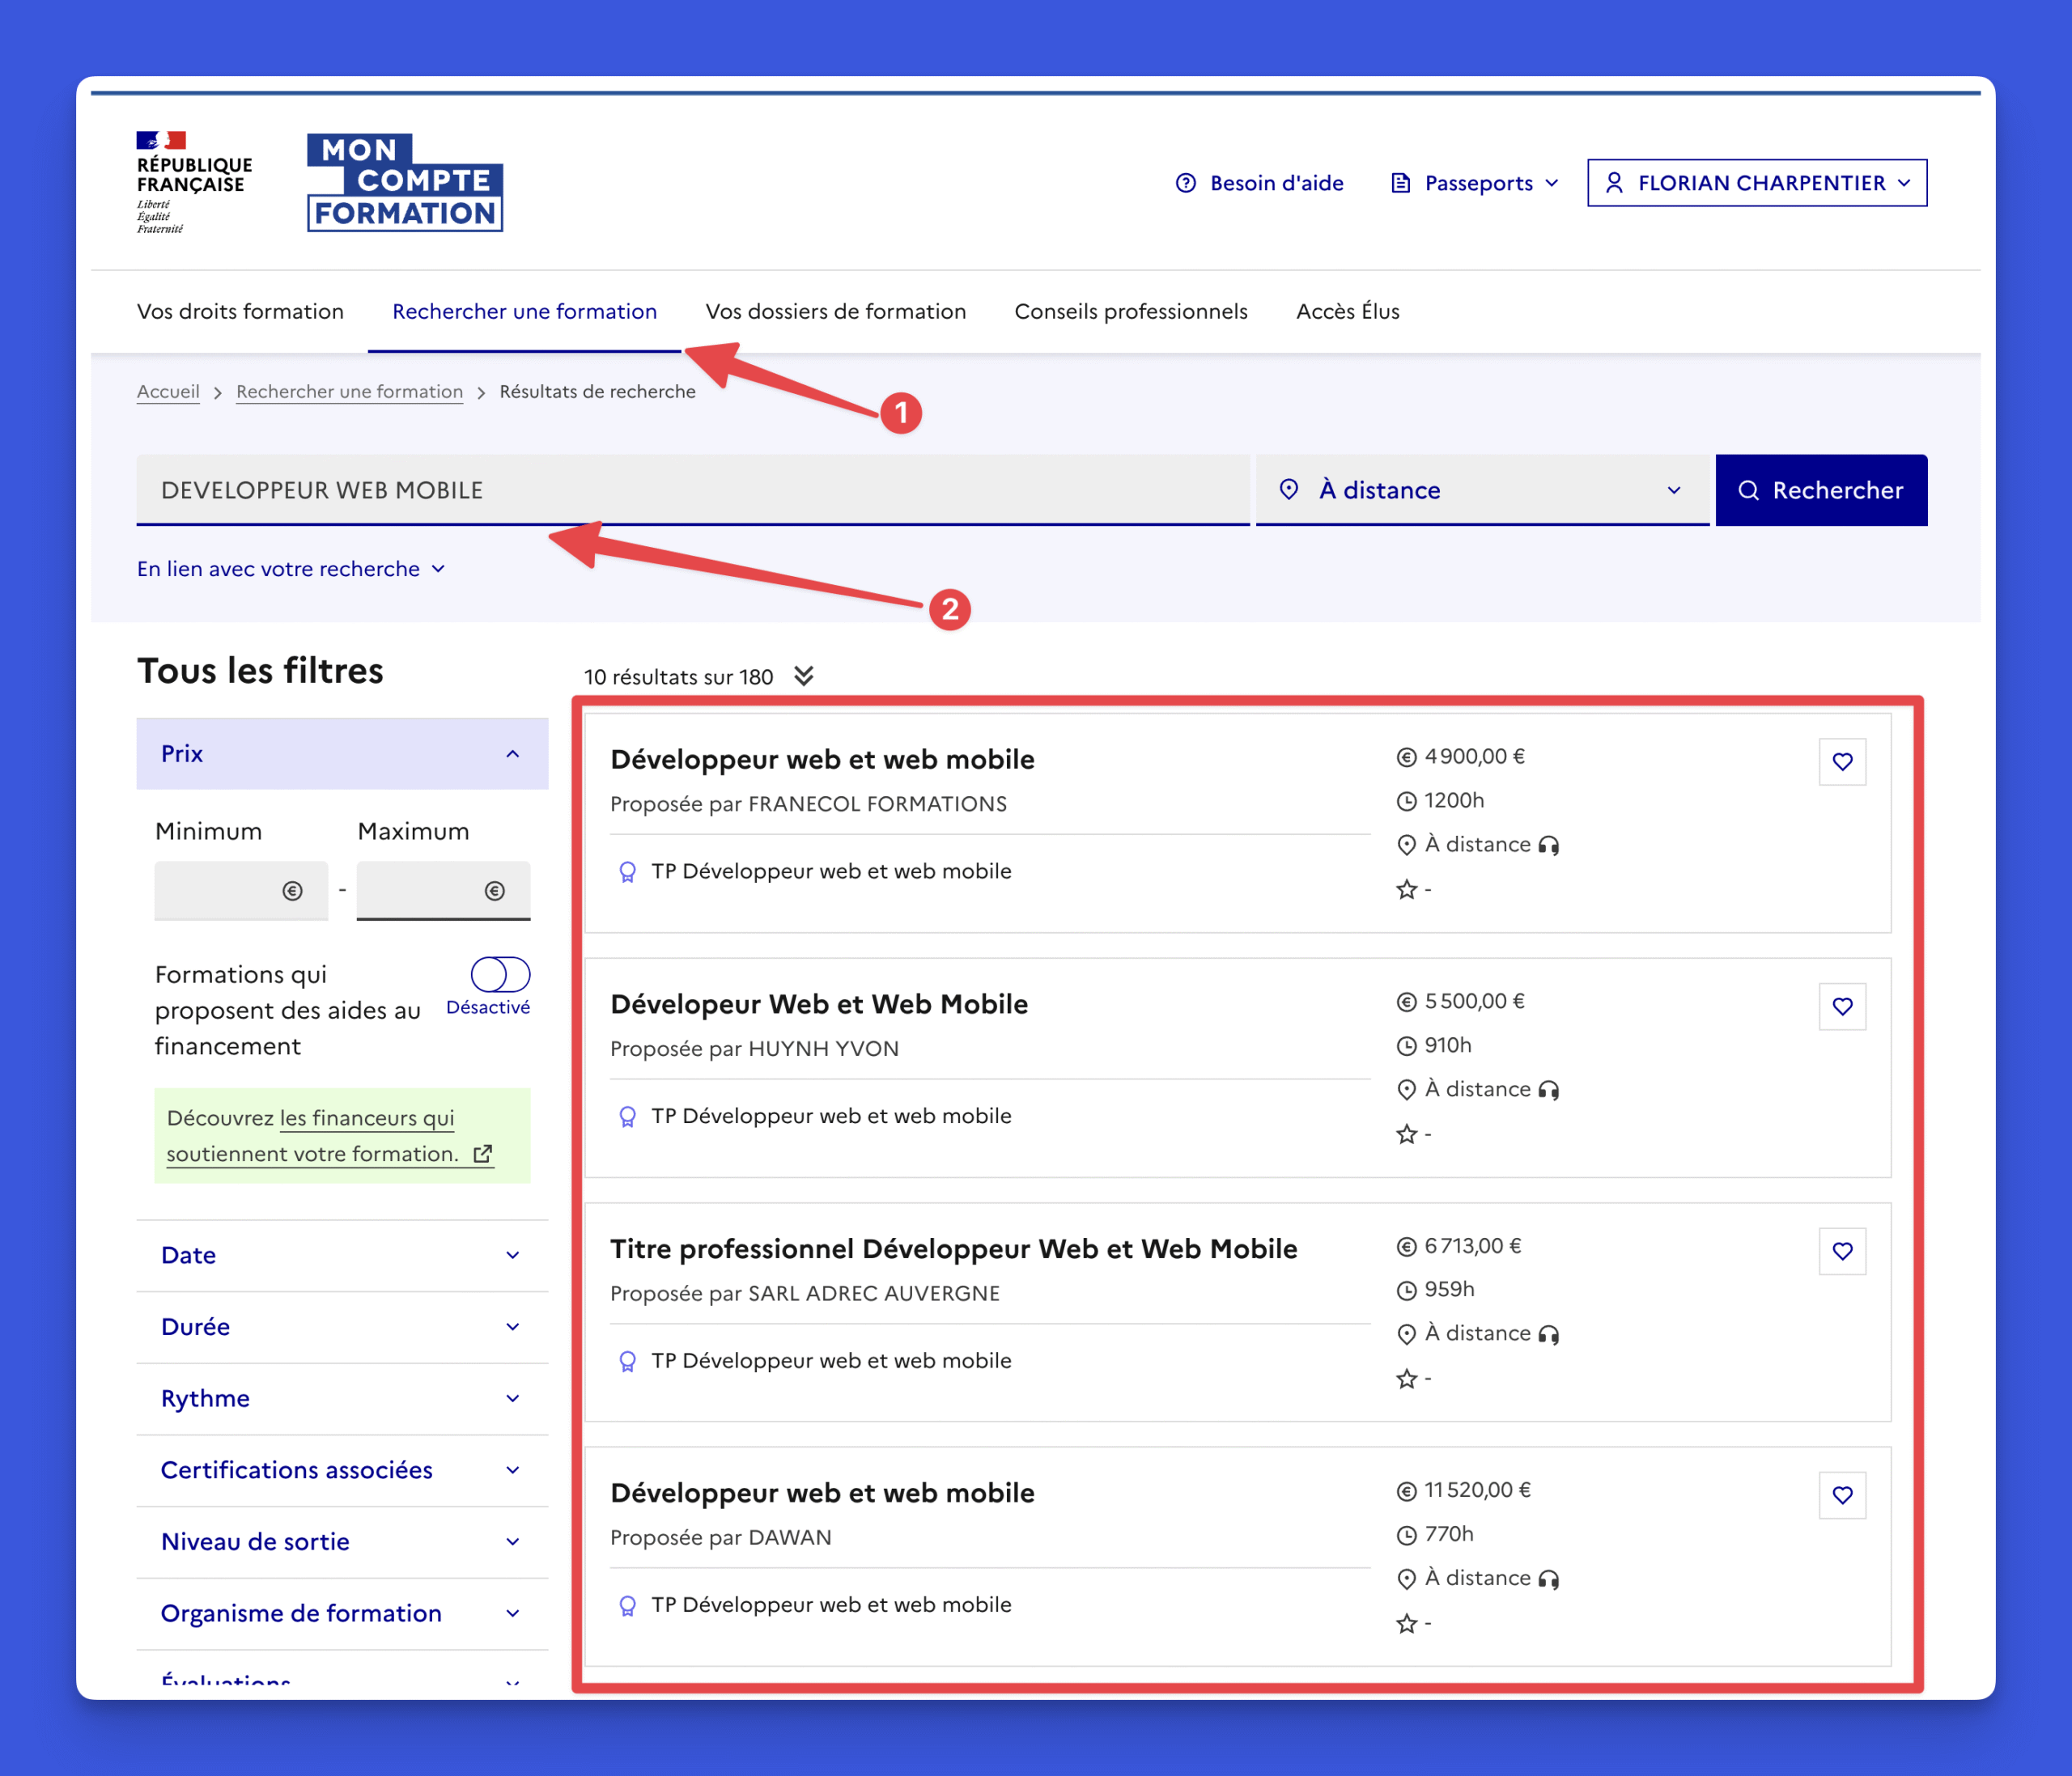The width and height of the screenshot is (2072, 1776).
Task: Click heart icon on DAWAN course
Action: 1842,1495
